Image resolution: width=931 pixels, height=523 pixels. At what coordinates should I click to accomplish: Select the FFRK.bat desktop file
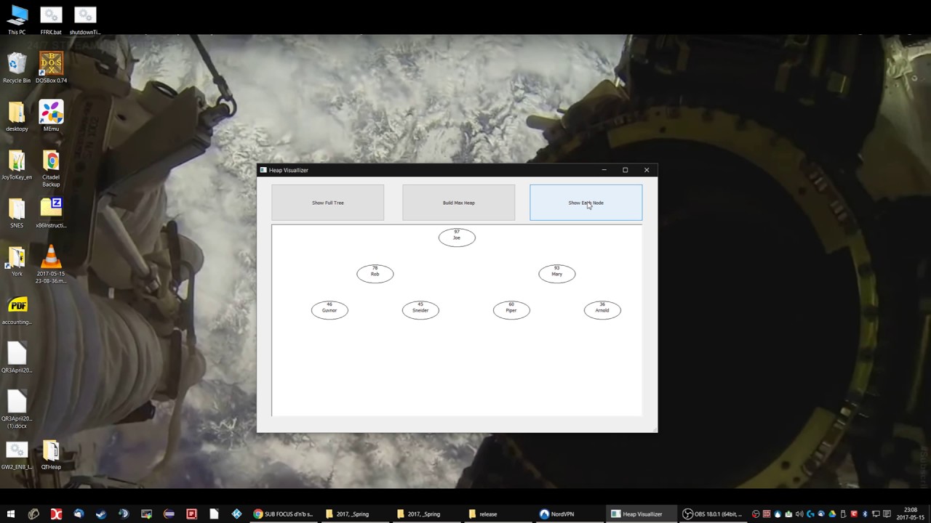point(51,20)
